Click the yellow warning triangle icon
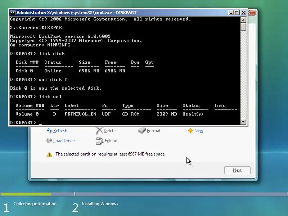The width and height of the screenshot is (288, 216). pos(49,154)
